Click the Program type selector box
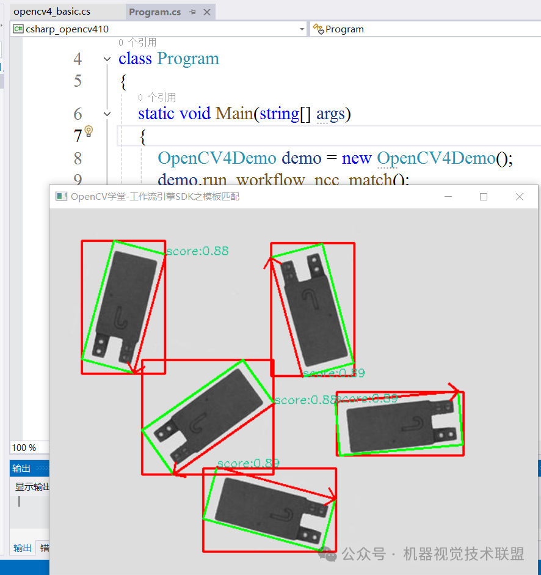The width and height of the screenshot is (541, 575). (425, 29)
